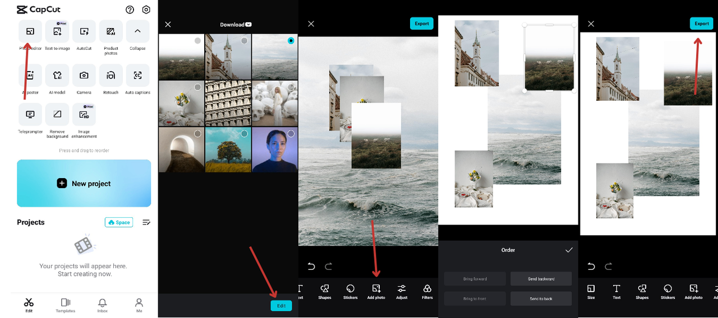Image resolution: width=718 pixels, height=318 pixels.
Task: Open the Photo editor tool
Action: tap(30, 31)
